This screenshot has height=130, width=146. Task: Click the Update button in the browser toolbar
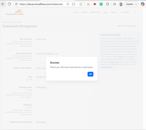coord(132,4)
